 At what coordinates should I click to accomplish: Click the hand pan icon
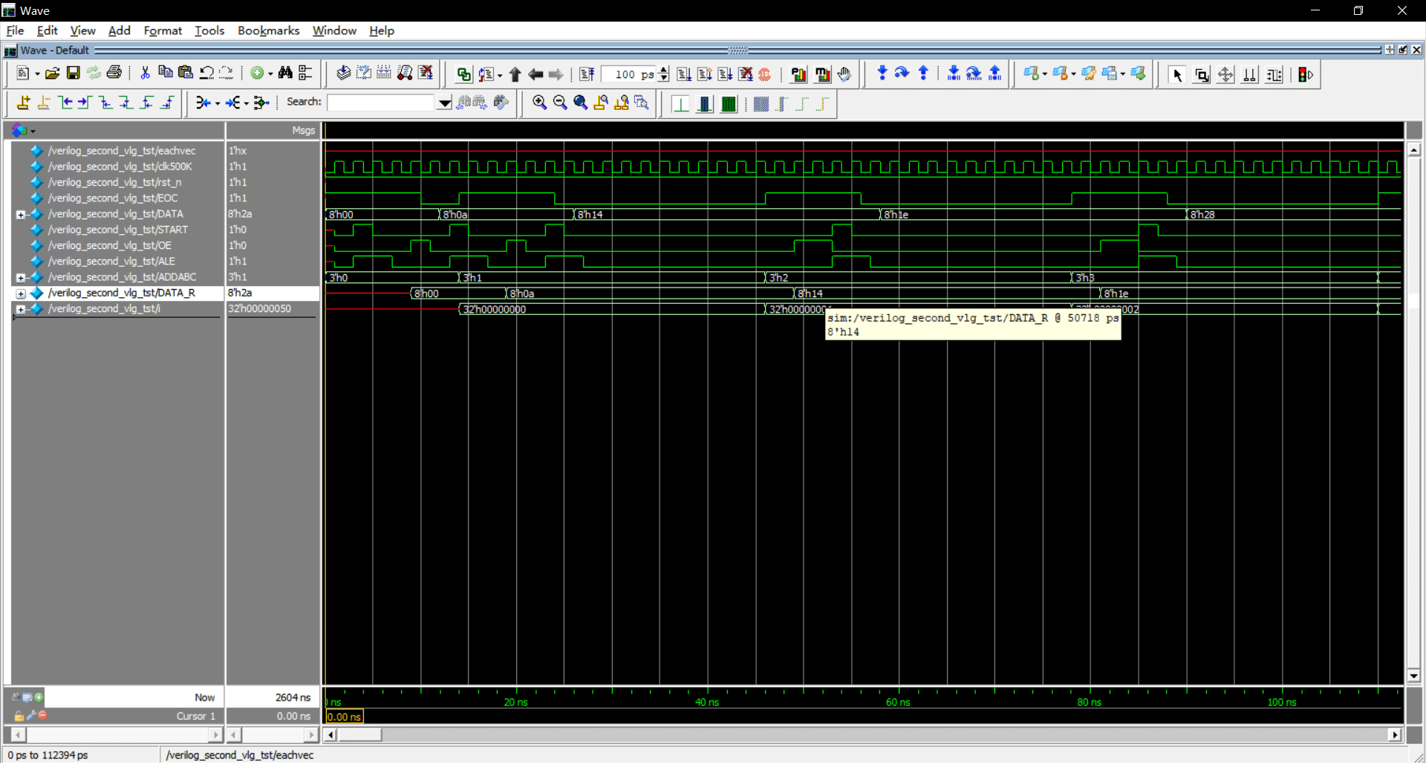point(844,74)
